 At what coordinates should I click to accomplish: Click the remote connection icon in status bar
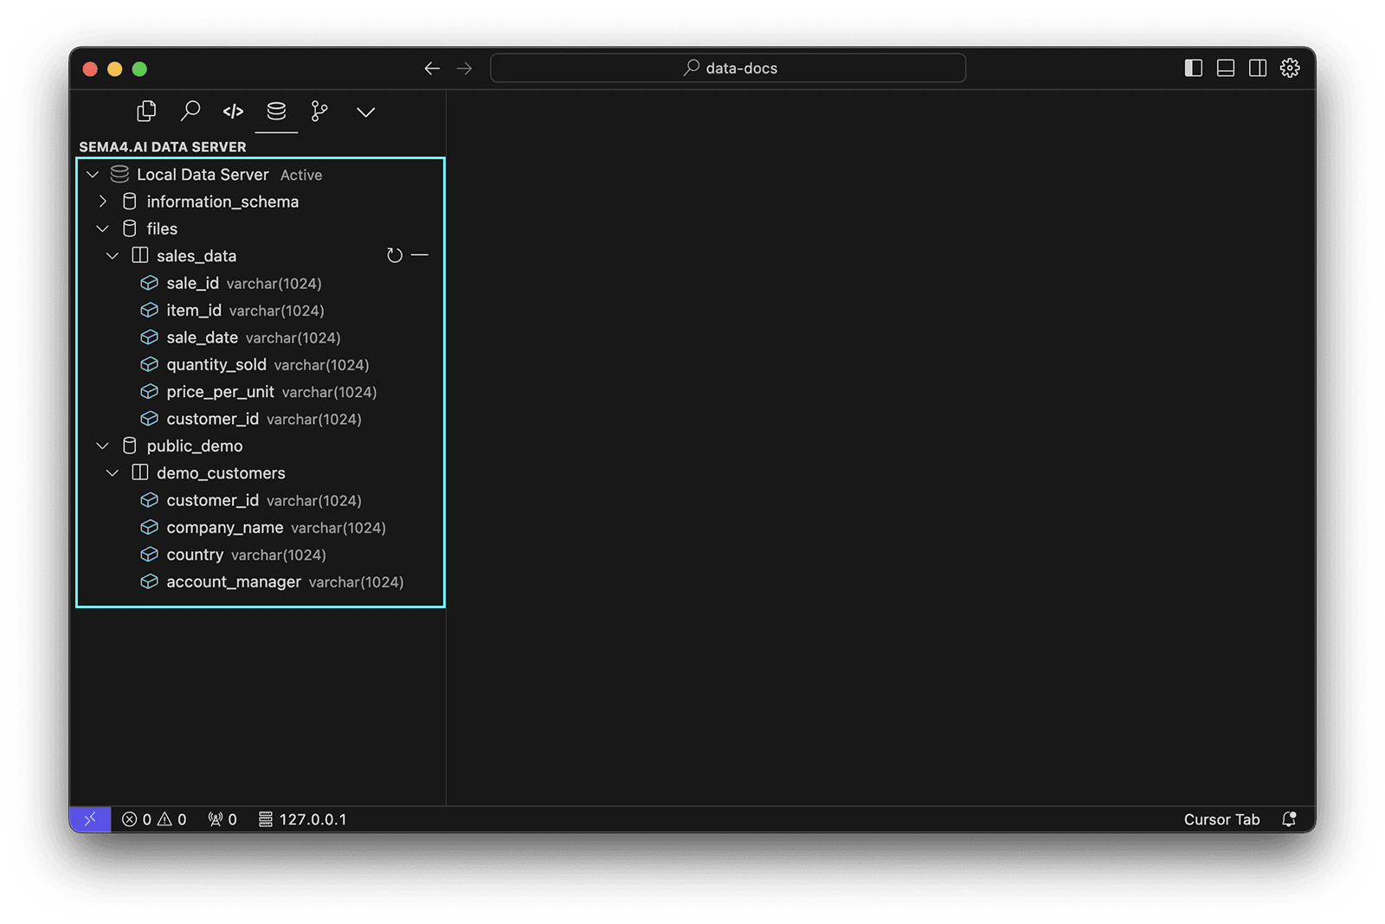pos(91,818)
